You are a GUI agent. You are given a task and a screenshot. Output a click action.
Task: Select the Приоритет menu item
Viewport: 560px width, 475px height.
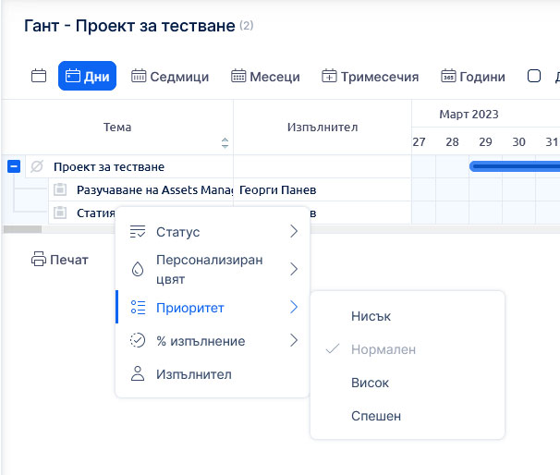tap(213, 307)
